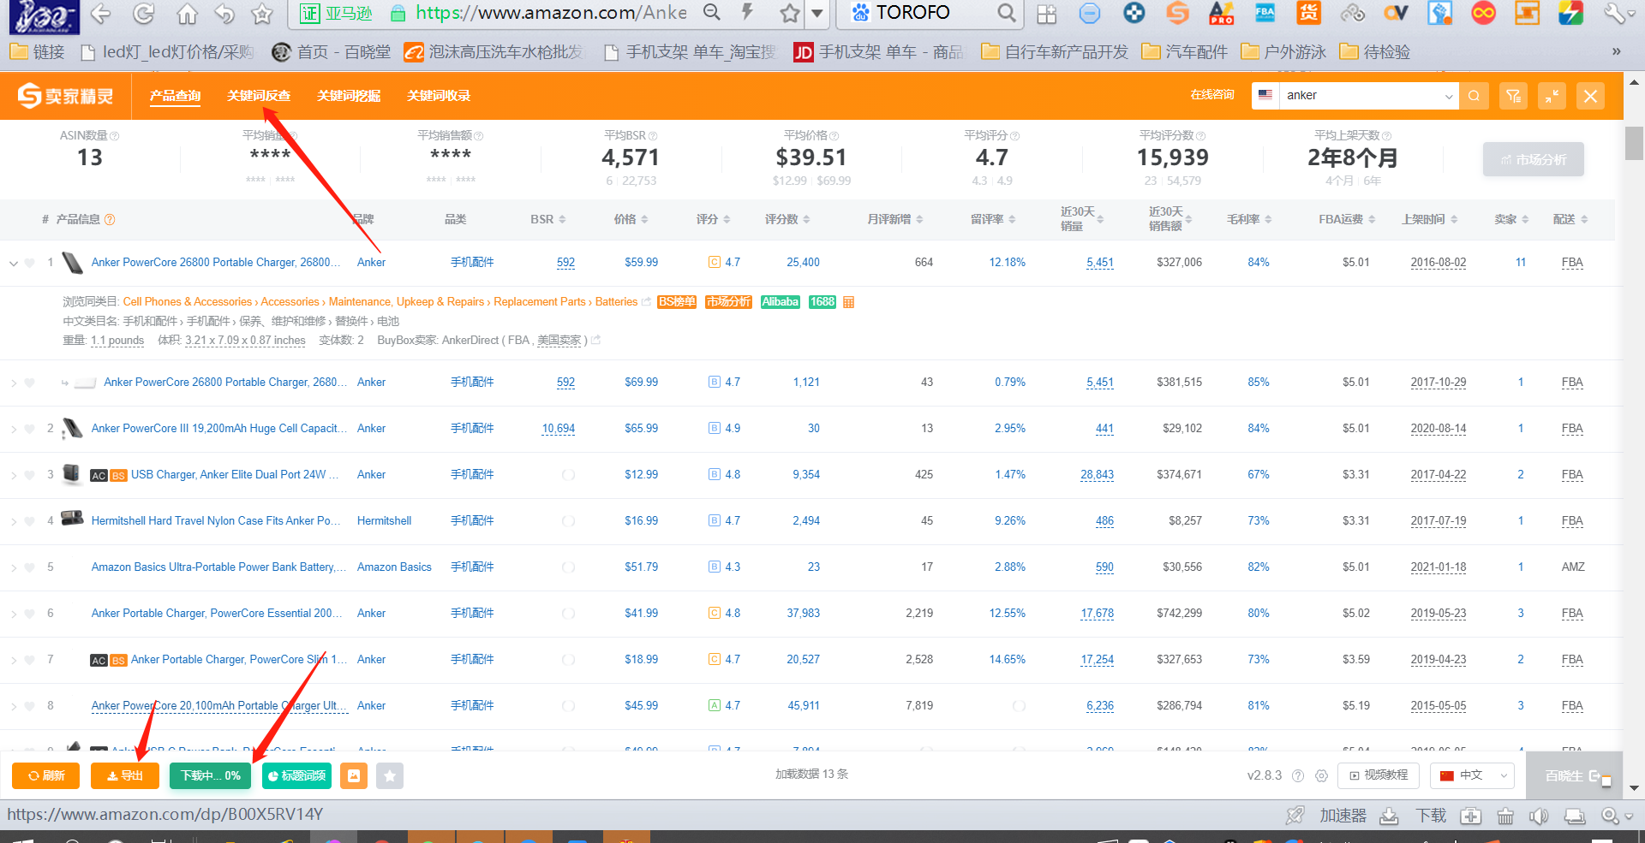Open the Hermitshell Hard Travel Nylon Case link
Screen dimensions: 1645x843
[x=216, y=521]
